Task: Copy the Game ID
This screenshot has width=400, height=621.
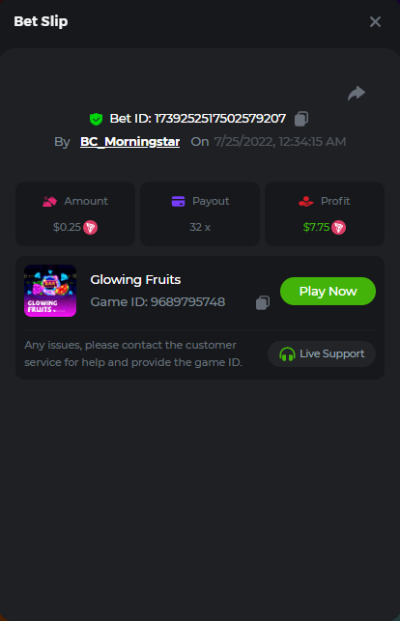Action: (263, 302)
